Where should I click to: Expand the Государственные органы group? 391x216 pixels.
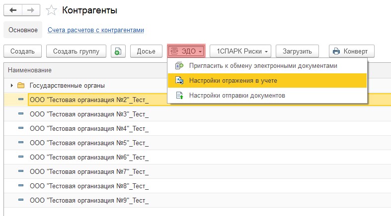coord(11,85)
